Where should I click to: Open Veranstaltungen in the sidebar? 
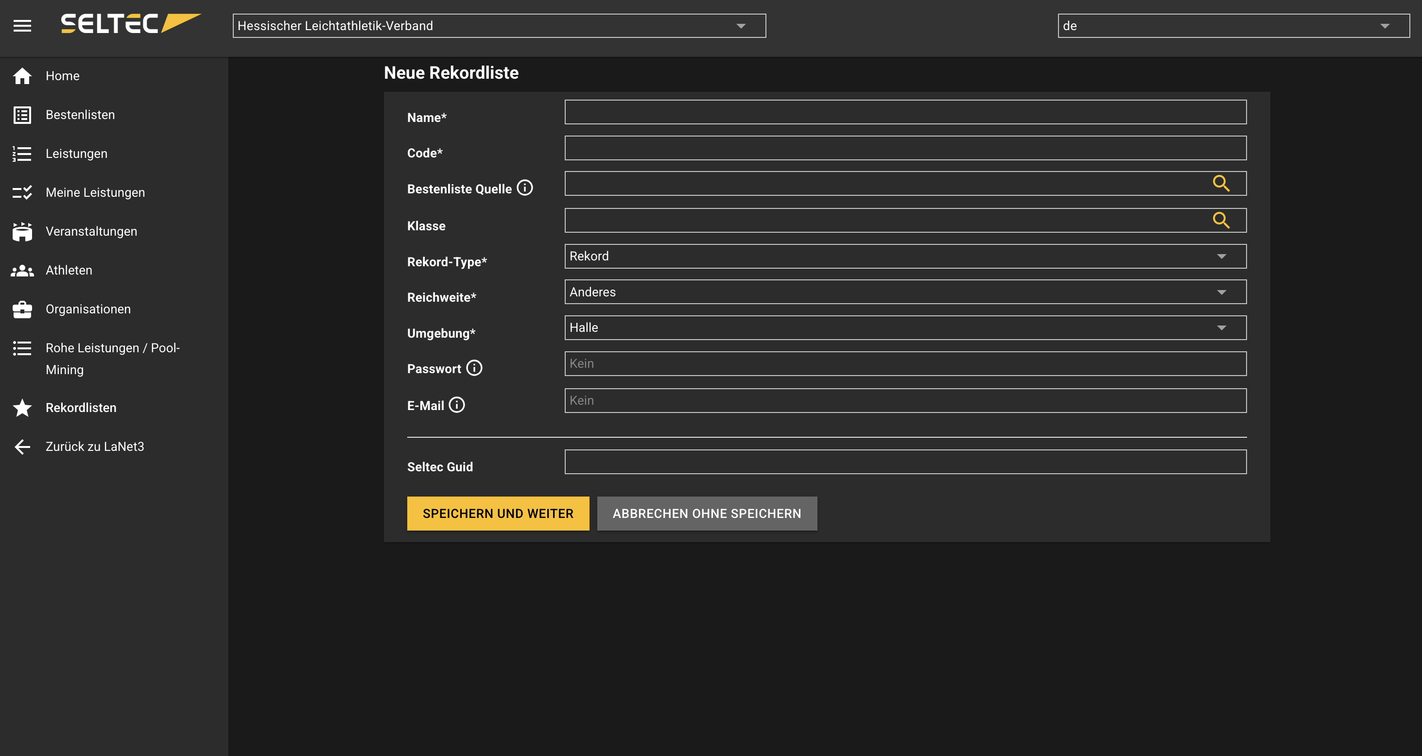[114, 232]
